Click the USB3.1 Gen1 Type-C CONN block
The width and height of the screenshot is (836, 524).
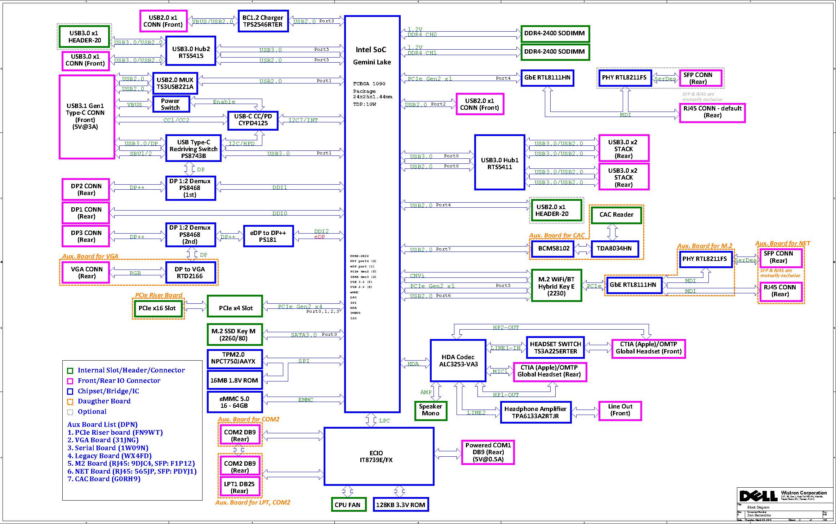(x=87, y=117)
